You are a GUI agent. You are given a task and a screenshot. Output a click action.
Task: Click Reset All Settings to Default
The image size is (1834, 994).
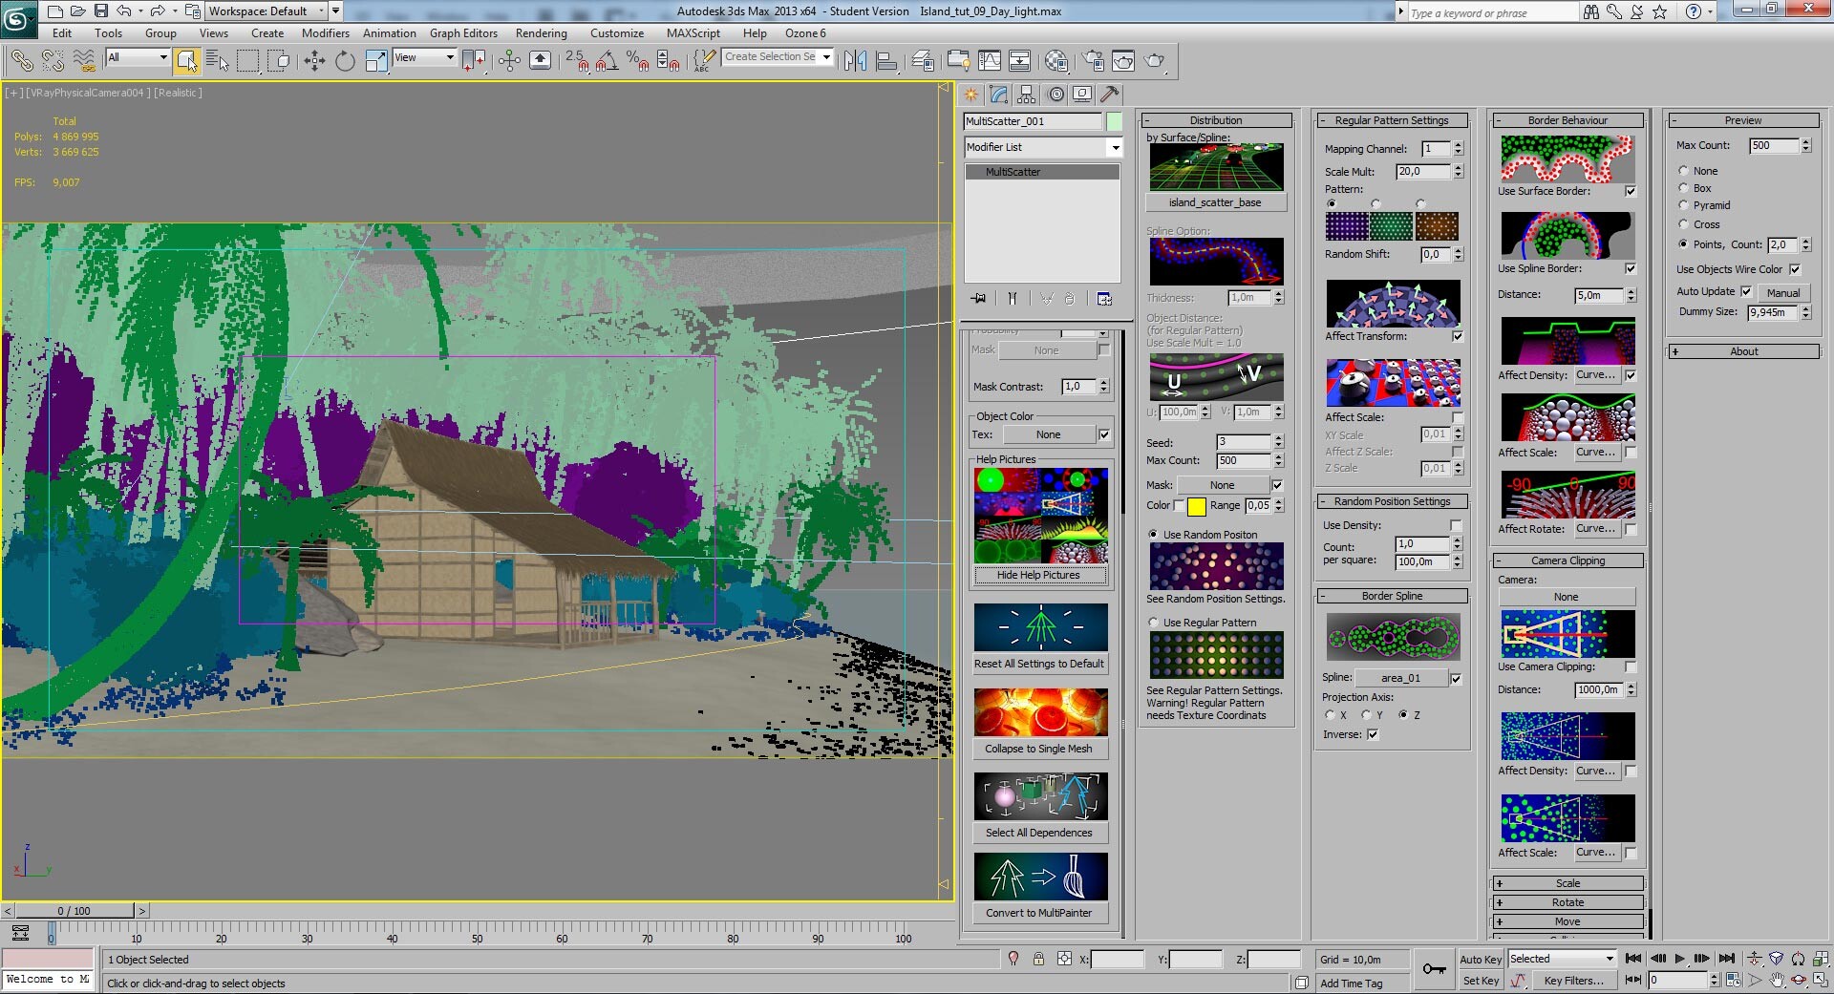point(1039,664)
